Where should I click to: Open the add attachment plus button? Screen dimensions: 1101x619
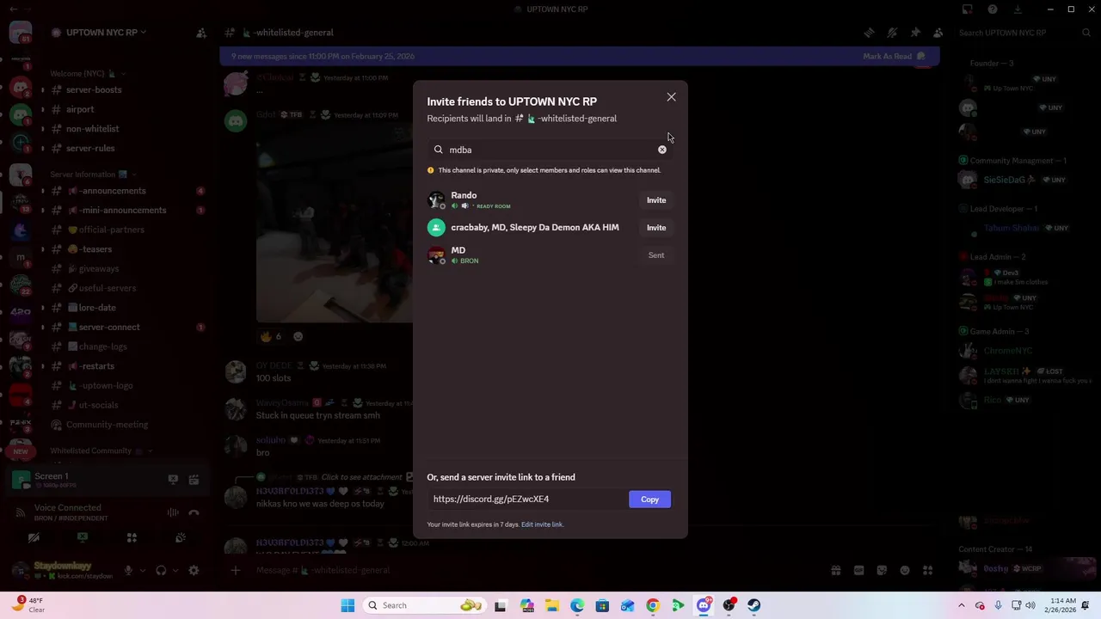tap(236, 570)
